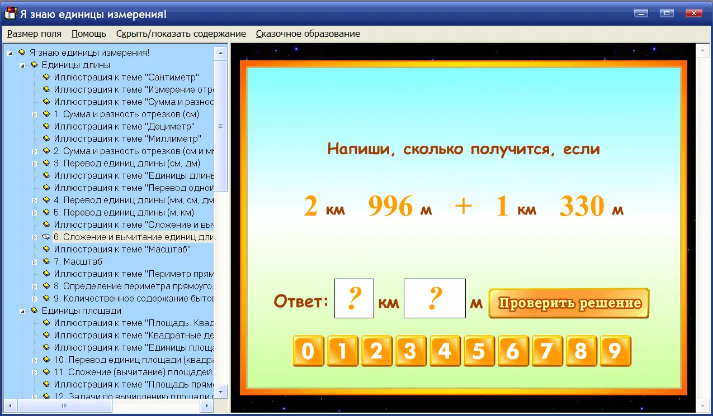Expand "9. Количественное содержание" node
This screenshot has height=416, width=713.
[x=35, y=299]
